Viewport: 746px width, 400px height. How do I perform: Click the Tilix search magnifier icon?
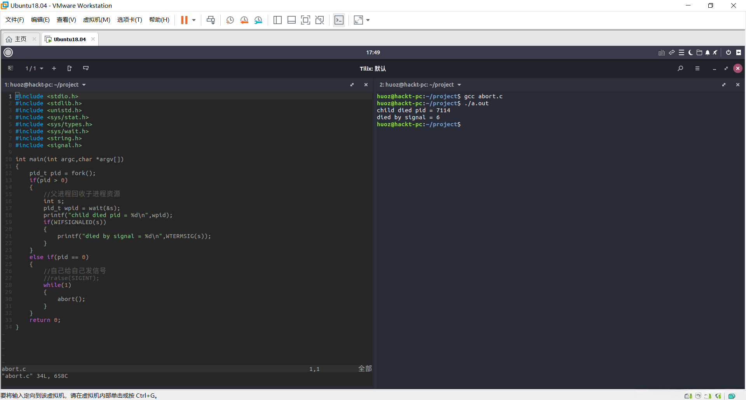[x=680, y=68]
